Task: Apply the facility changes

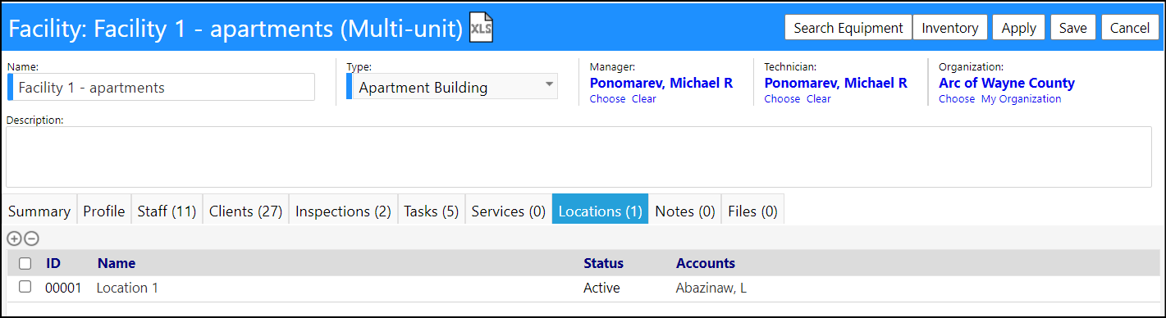Action: click(1019, 28)
